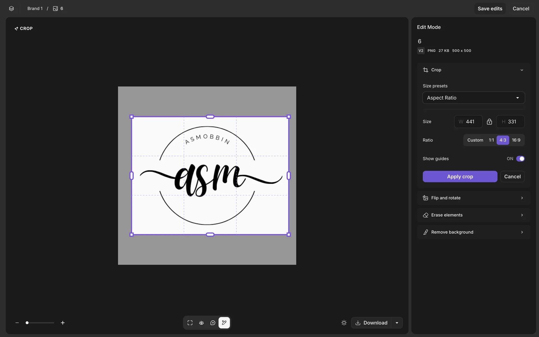The width and height of the screenshot is (539, 337).
Task: Click the zoom slider track
Action: pos(42,323)
